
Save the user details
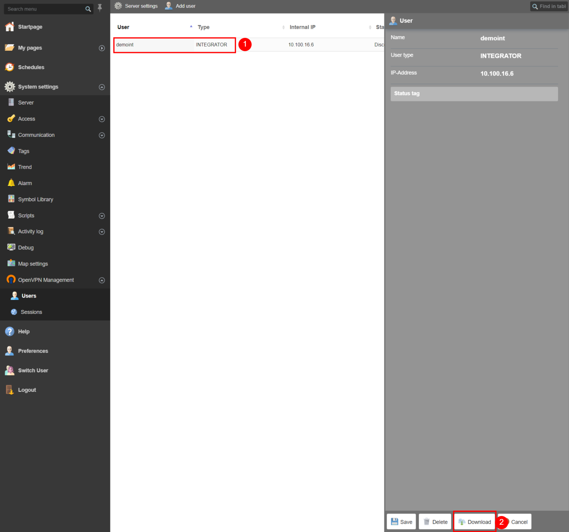pos(401,522)
